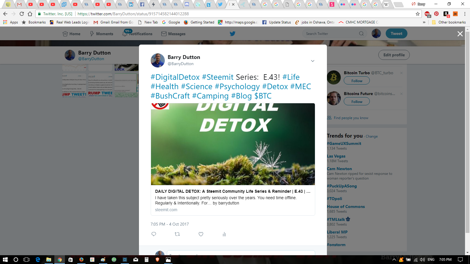The image size is (470, 264).
Task: Click the Edit profile button
Action: [x=394, y=55]
